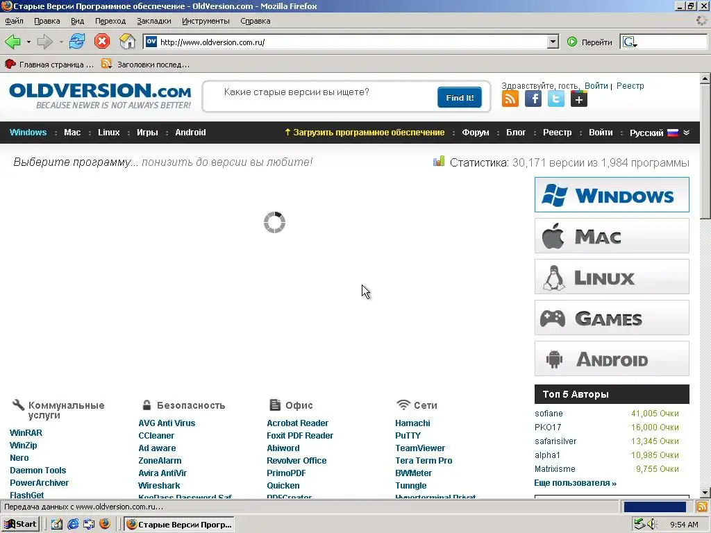Open the Back button history dropdown arrow
The height and width of the screenshot is (533, 711).
(28, 42)
